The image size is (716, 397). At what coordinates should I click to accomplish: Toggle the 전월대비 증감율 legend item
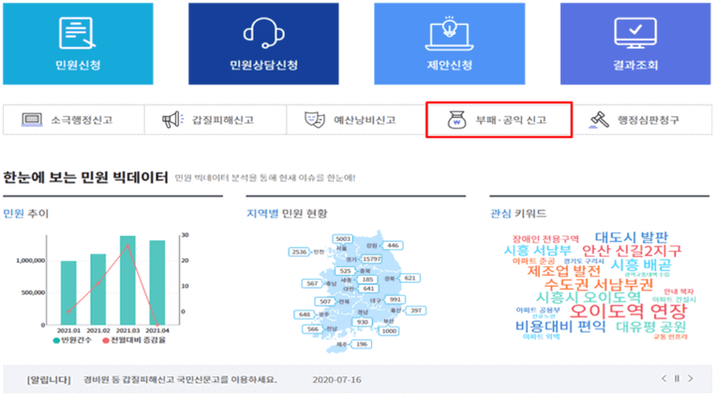134,340
